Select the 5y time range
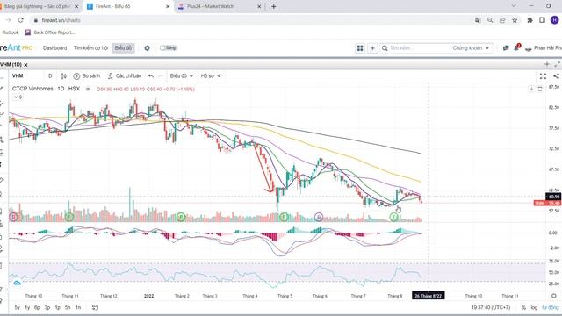The image size is (562, 316). click(17, 307)
